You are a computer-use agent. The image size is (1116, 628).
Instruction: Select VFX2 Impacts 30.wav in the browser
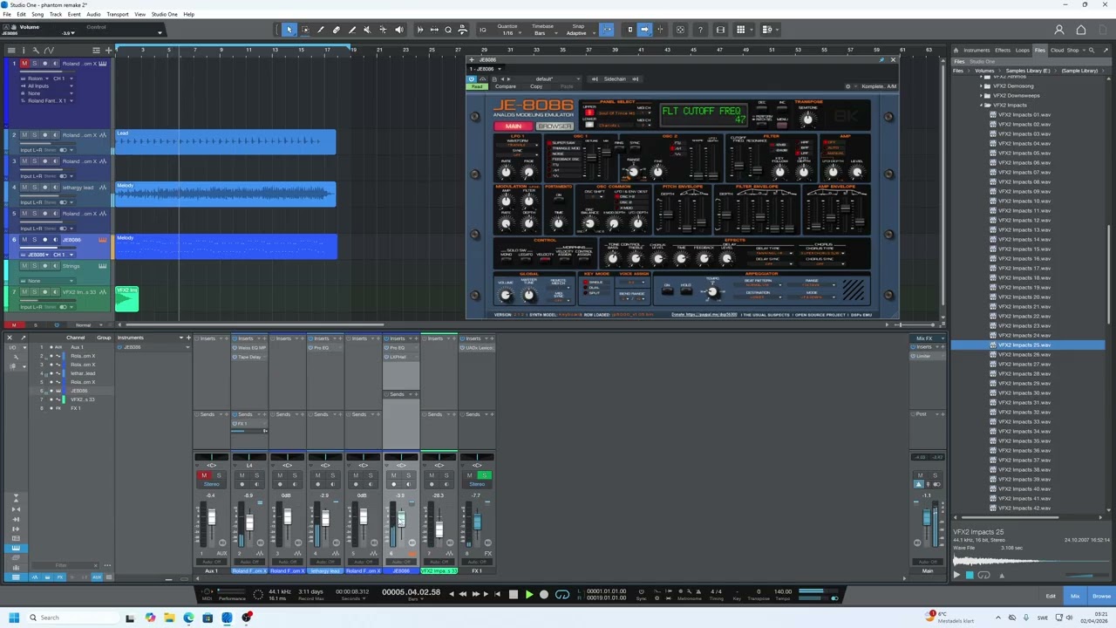[1024, 392]
